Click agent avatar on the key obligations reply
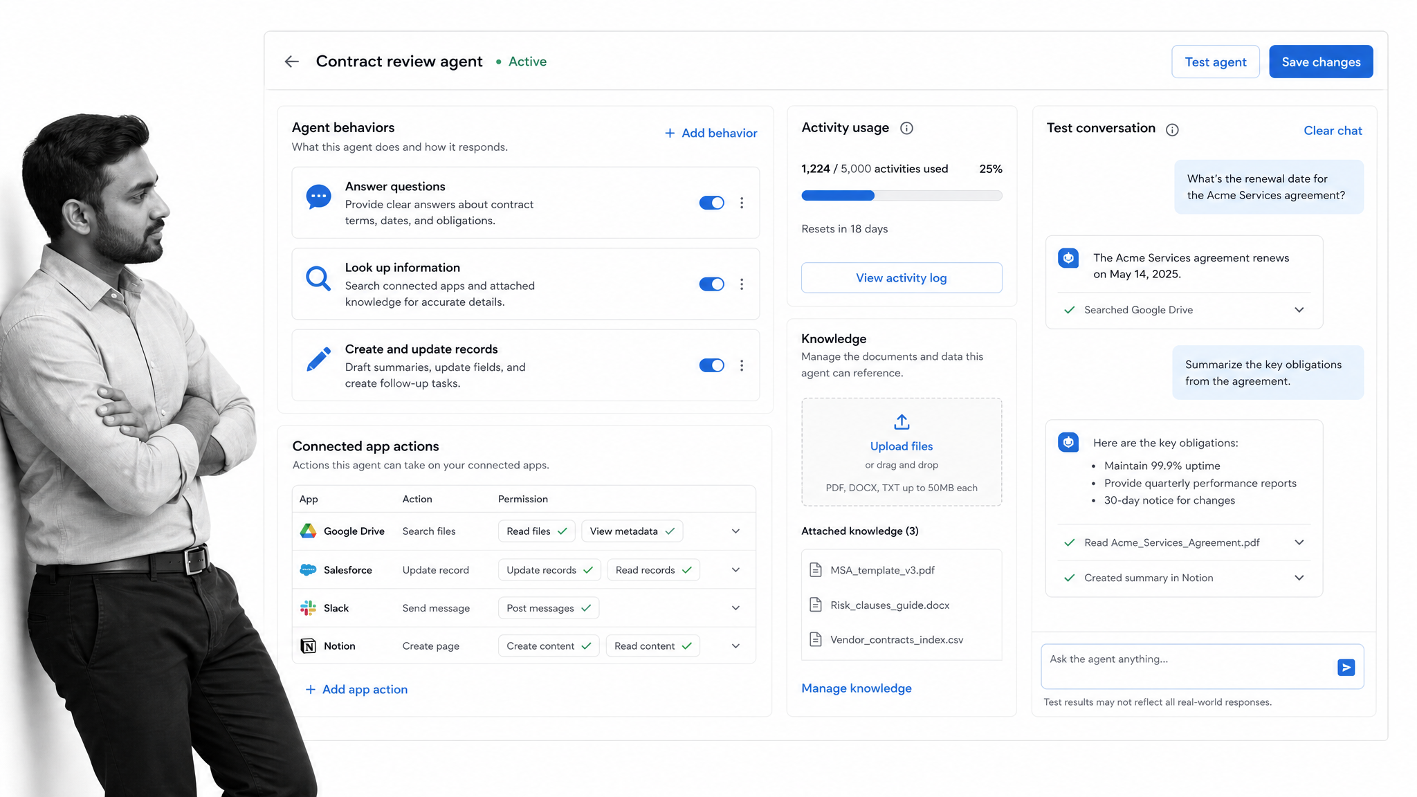Screen dimensions: 1417x797 (1068, 442)
